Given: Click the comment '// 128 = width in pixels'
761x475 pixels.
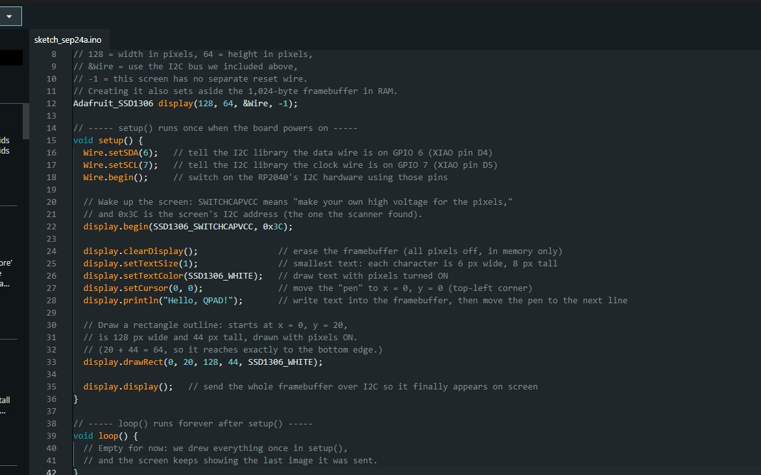Looking at the screenshot, I should (x=193, y=54).
